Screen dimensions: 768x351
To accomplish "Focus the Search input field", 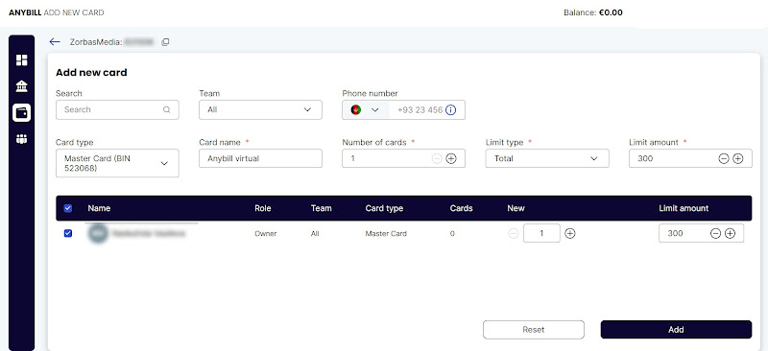I will click(x=117, y=109).
